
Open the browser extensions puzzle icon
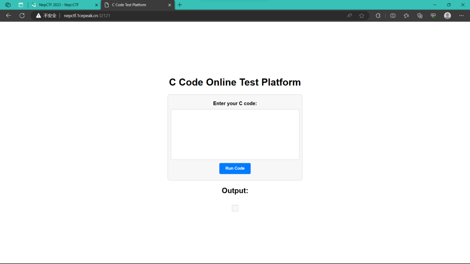[378, 16]
